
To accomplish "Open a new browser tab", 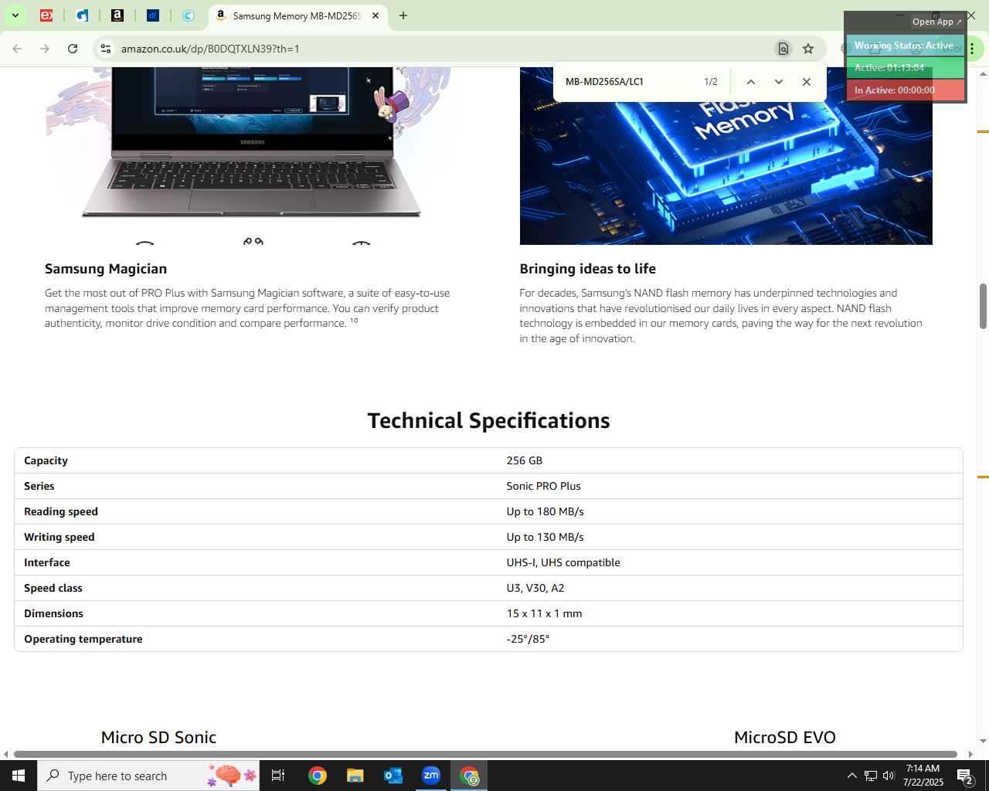I will 403,15.
